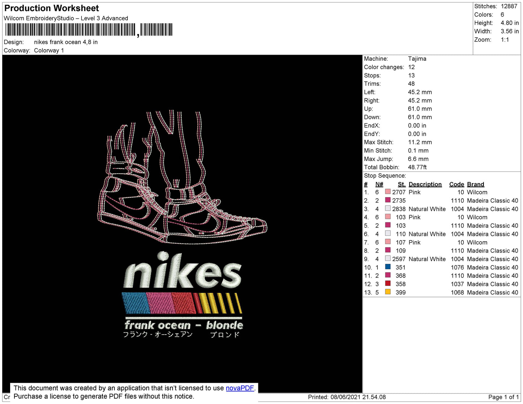The height and width of the screenshot is (404, 523).
Task: Click the blue swatch in row 10
Action: pos(388,267)
